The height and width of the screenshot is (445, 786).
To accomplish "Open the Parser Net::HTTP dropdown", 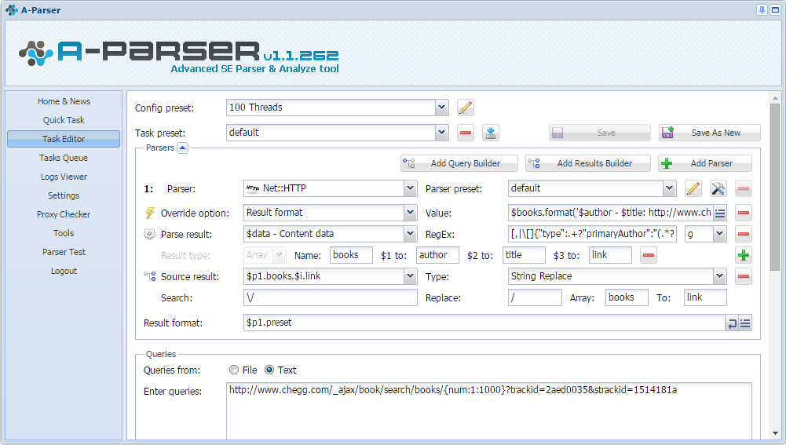I will coord(410,188).
